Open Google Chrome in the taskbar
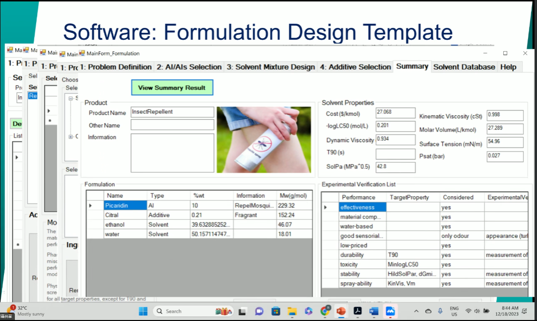The height and width of the screenshot is (321, 537). tap(325, 311)
